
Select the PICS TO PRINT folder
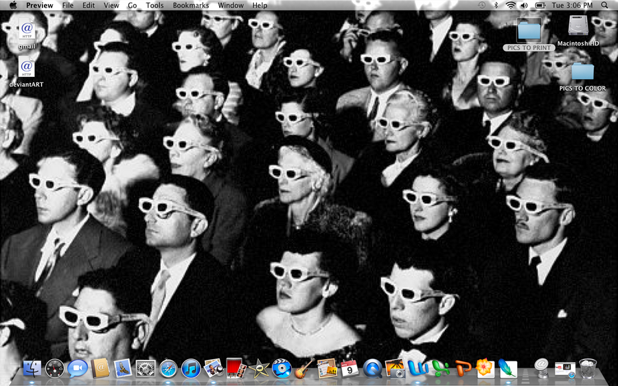529,35
